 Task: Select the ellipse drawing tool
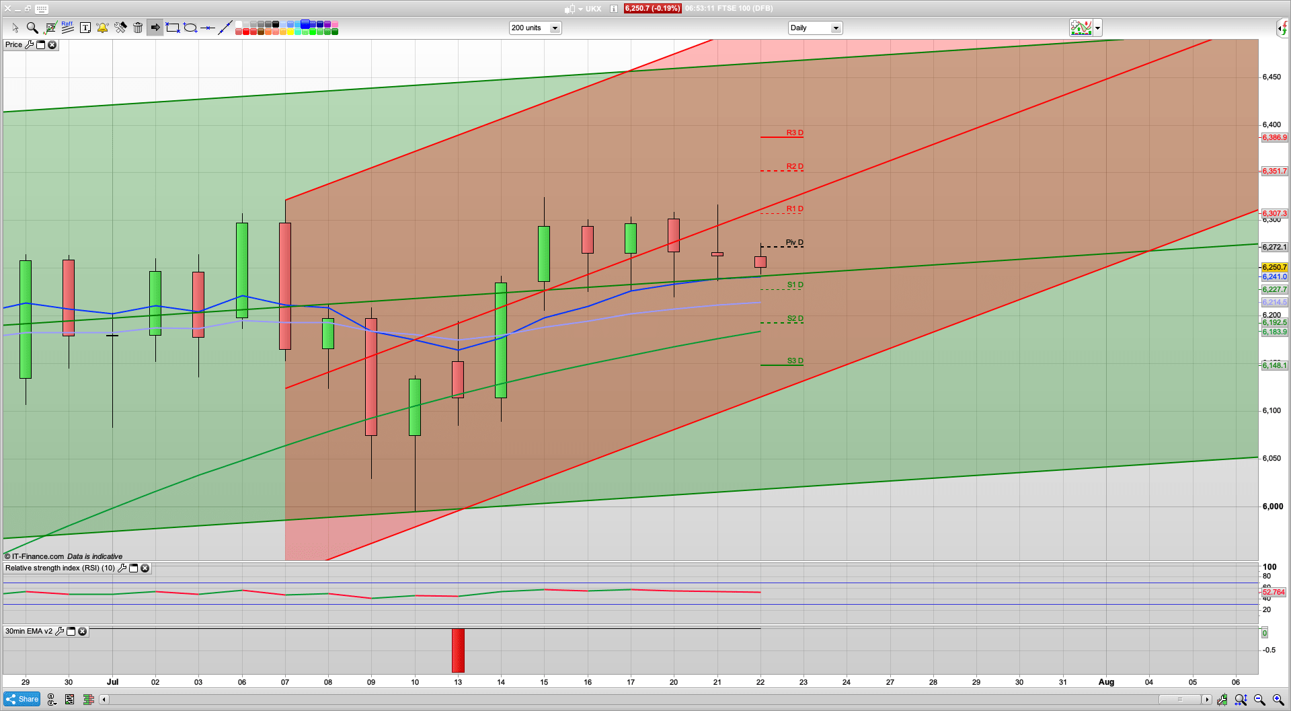(190, 28)
